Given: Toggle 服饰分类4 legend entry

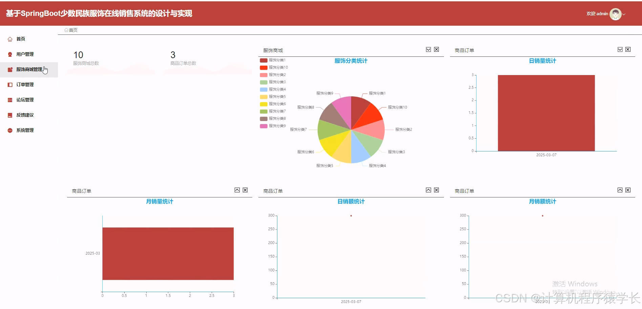Looking at the screenshot, I should (x=273, y=90).
